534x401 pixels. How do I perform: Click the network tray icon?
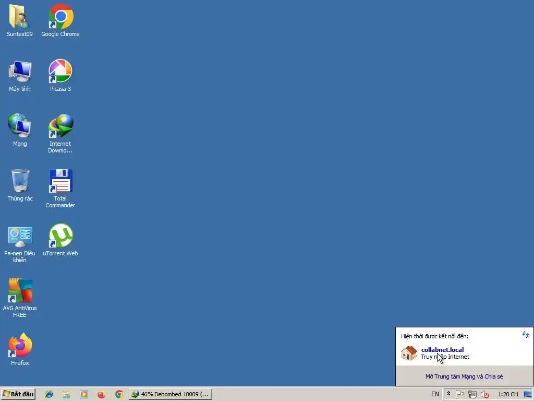coord(472,395)
